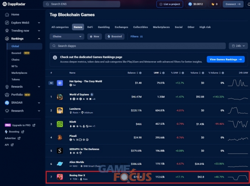Sort by the % UAW column
The height and width of the screenshot is (186, 250).
[176, 73]
